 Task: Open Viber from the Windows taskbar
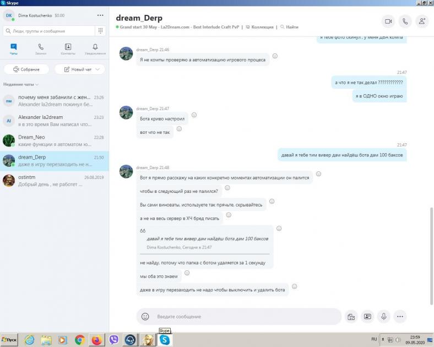(x=114, y=340)
